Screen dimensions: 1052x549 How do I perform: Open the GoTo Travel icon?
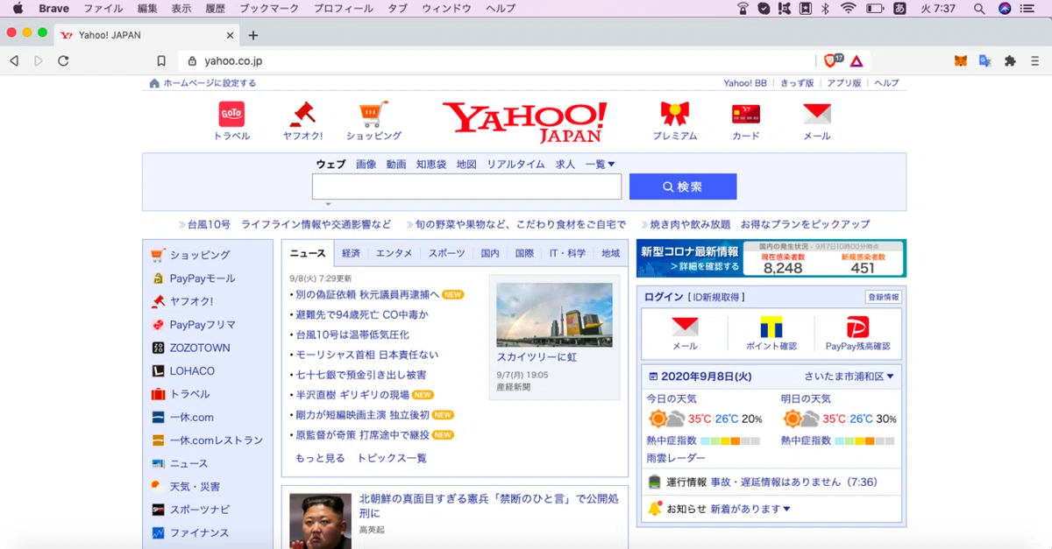tap(231, 114)
